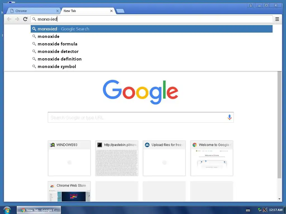Click the scrollbar down arrow
The image size is (286, 214).
(x=279, y=199)
